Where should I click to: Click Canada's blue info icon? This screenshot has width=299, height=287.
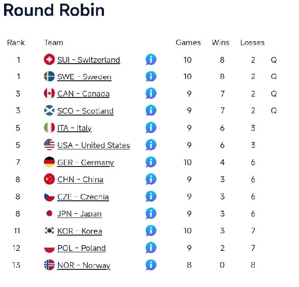pyautogui.click(x=151, y=94)
